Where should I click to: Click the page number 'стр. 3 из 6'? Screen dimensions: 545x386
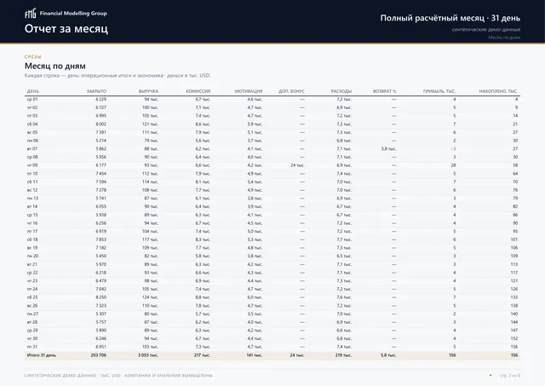tap(510, 376)
